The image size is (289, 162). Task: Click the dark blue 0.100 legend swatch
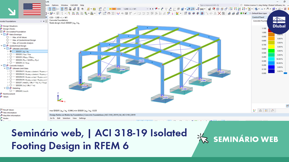271,71
